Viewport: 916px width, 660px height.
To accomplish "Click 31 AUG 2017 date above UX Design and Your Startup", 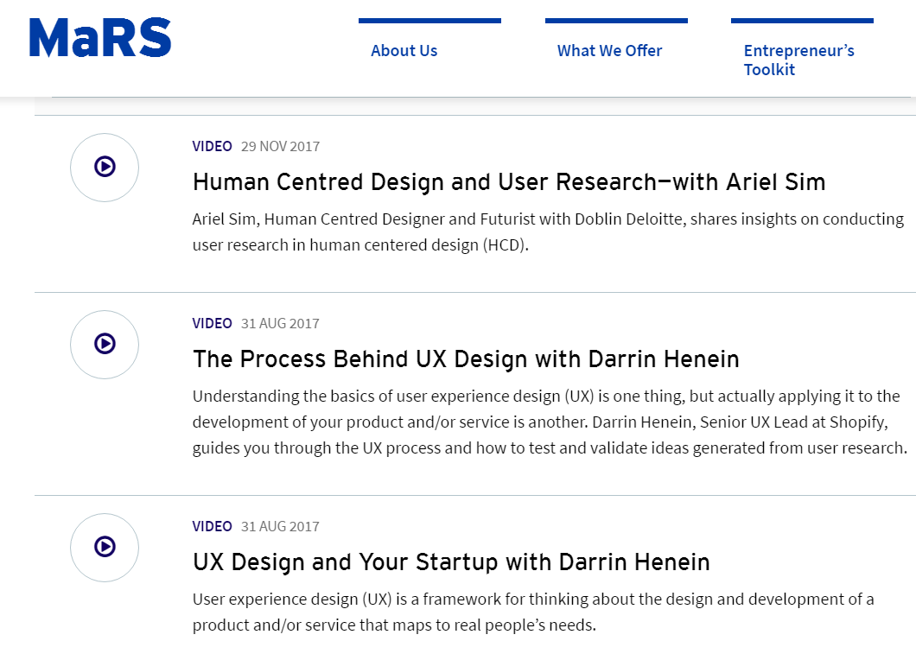I will (x=280, y=526).
